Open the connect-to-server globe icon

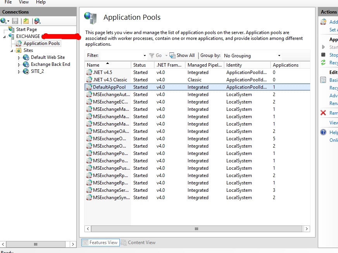pyautogui.click(x=3, y=21)
